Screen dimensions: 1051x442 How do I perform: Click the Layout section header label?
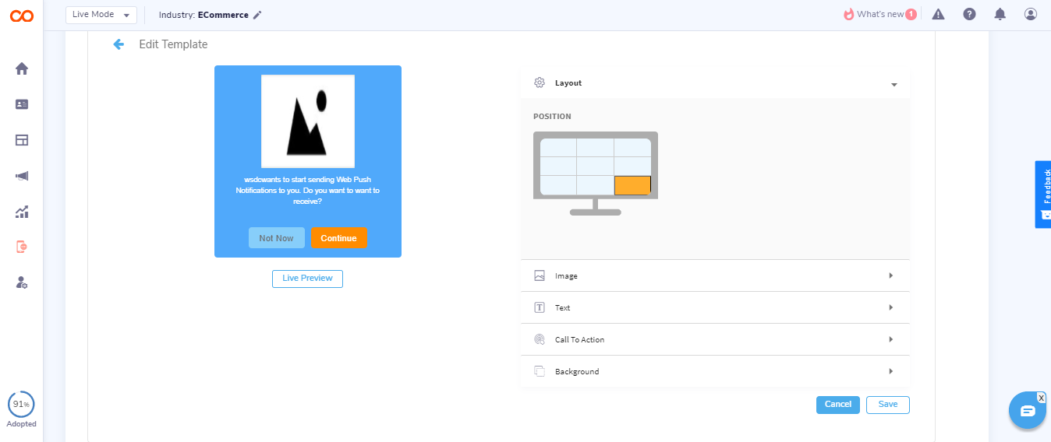pos(568,83)
